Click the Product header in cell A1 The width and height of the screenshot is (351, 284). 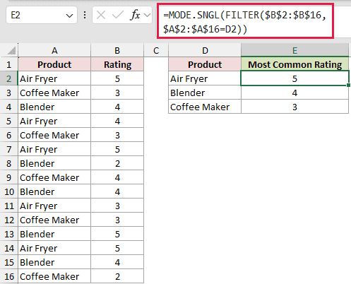pyautogui.click(x=54, y=64)
